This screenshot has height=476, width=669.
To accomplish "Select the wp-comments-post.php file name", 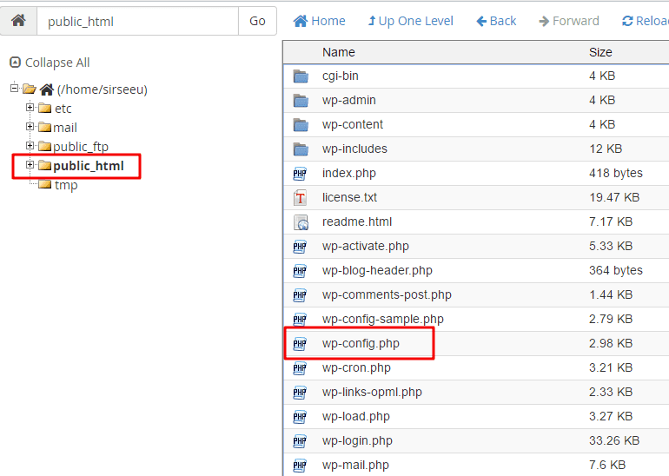I will coord(387,294).
